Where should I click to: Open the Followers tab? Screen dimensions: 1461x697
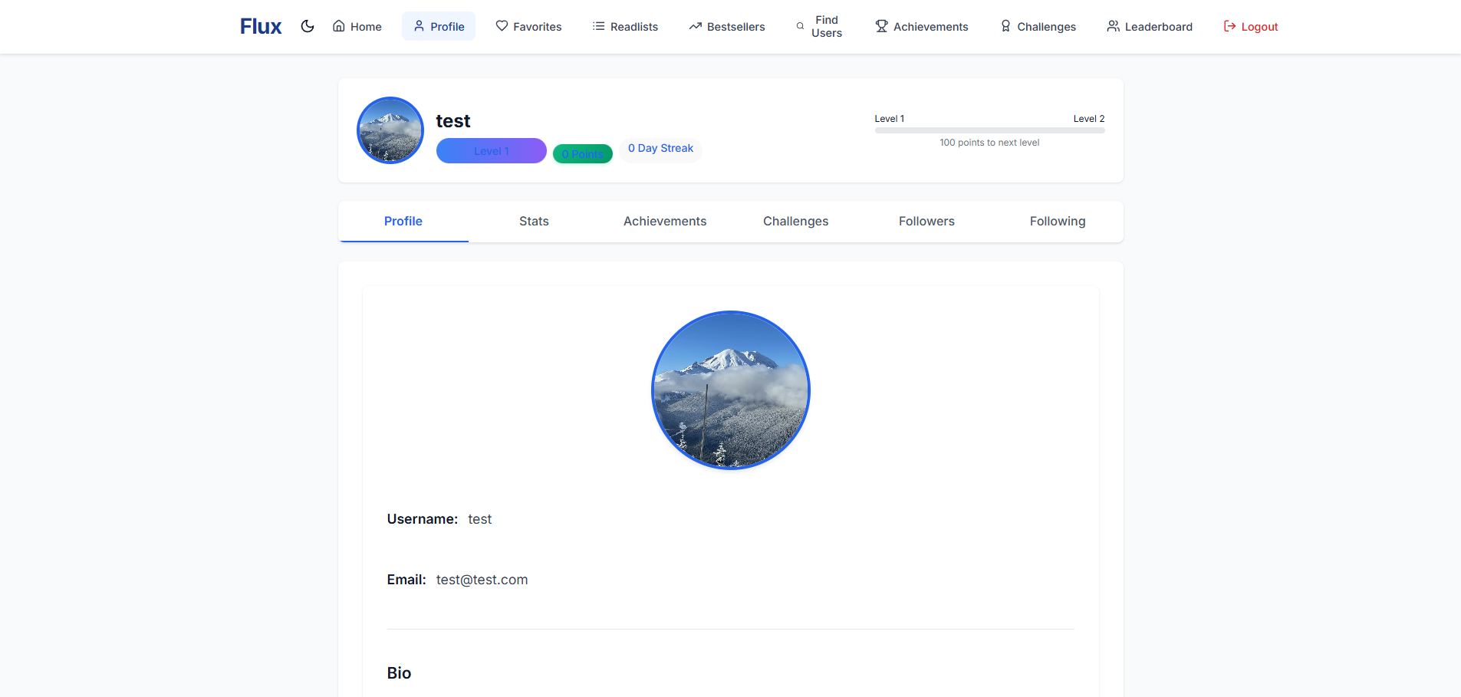pyautogui.click(x=926, y=221)
